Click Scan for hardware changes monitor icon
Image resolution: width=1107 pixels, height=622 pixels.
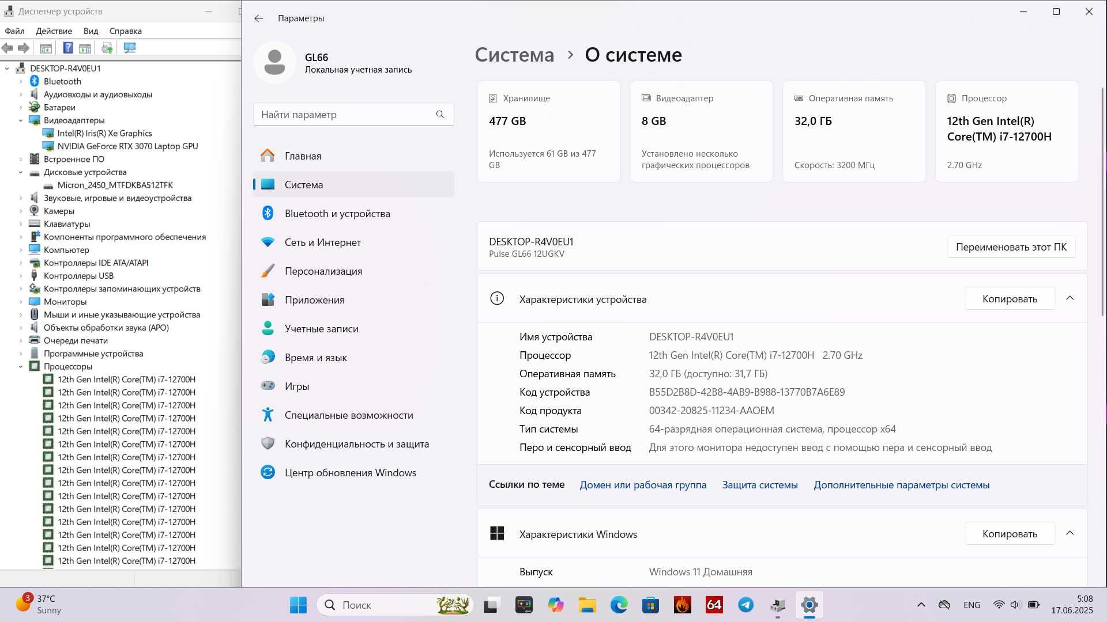tap(130, 48)
